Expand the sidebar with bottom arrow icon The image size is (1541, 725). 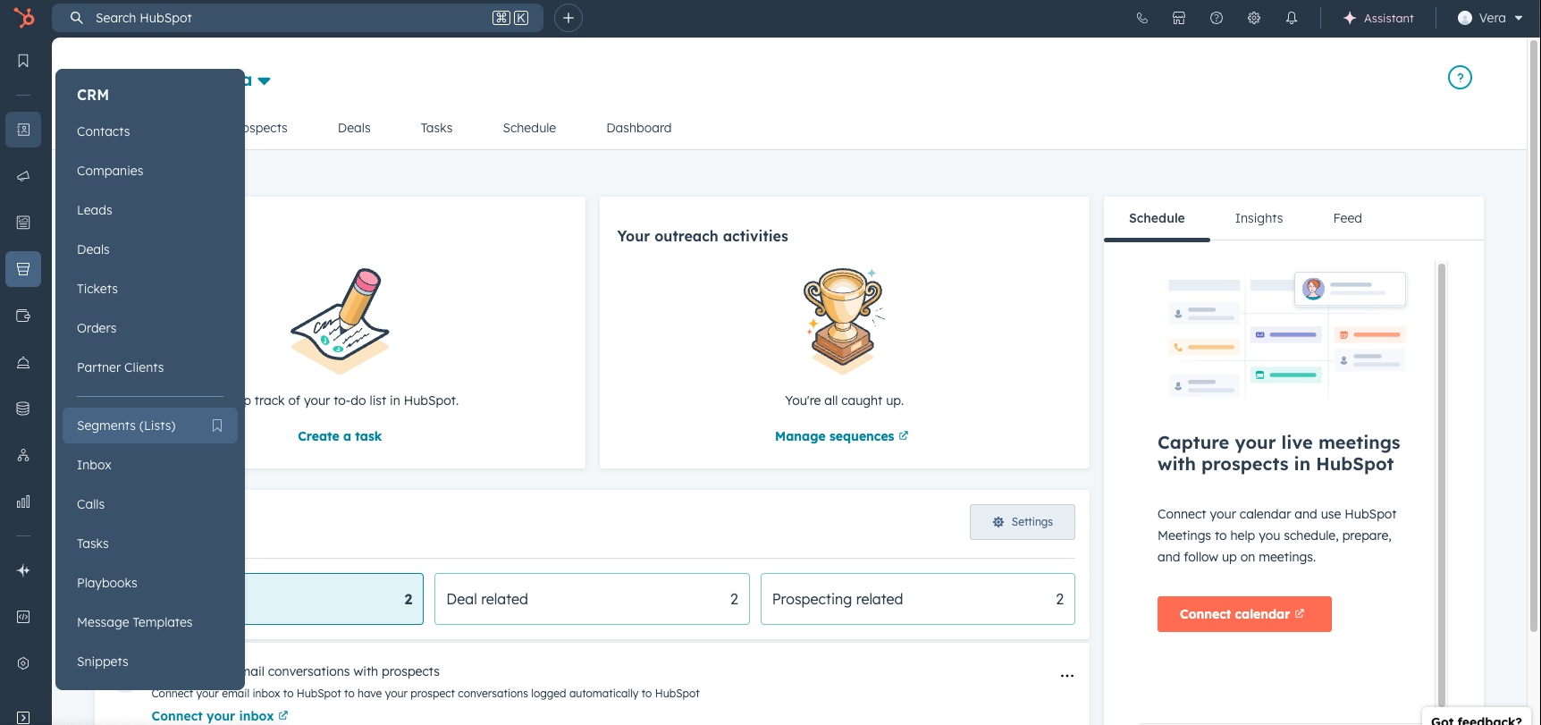pyautogui.click(x=23, y=717)
